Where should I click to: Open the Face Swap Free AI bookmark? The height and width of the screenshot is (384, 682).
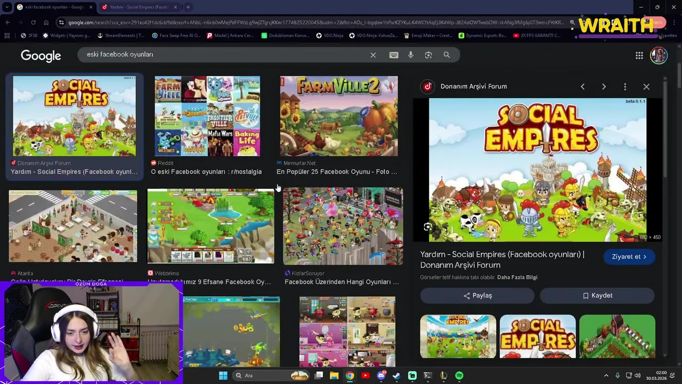click(176, 36)
